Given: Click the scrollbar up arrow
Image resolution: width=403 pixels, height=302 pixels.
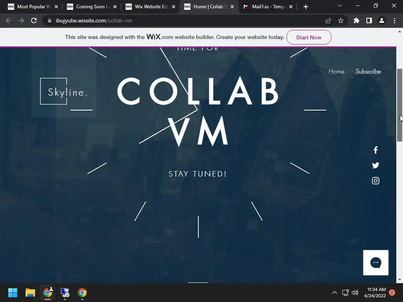Looking at the screenshot, I should (x=399, y=31).
